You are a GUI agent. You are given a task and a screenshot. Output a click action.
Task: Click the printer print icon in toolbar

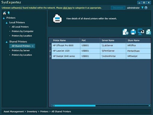click(x=133, y=32)
